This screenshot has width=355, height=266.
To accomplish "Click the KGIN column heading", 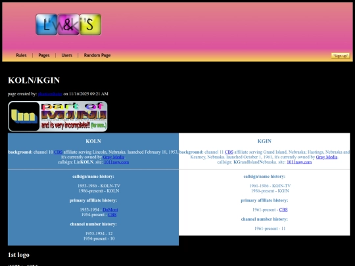I will click(x=264, y=141).
